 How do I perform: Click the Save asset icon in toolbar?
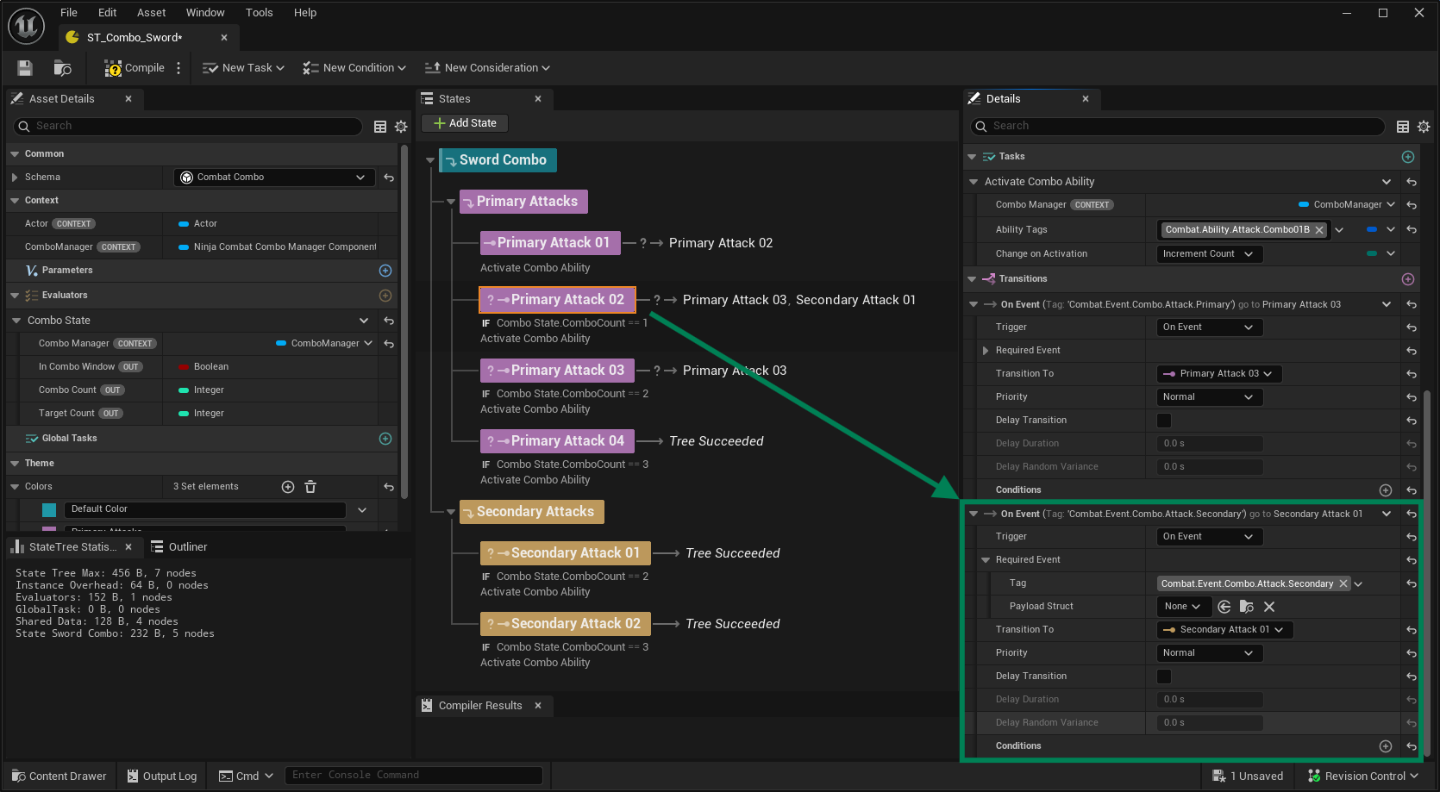(x=25, y=68)
